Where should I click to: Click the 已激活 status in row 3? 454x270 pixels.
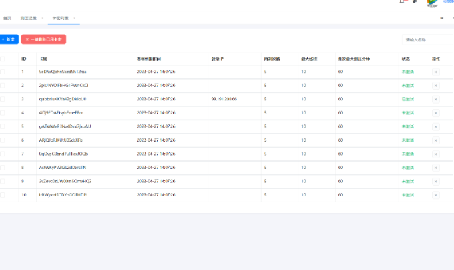click(408, 99)
